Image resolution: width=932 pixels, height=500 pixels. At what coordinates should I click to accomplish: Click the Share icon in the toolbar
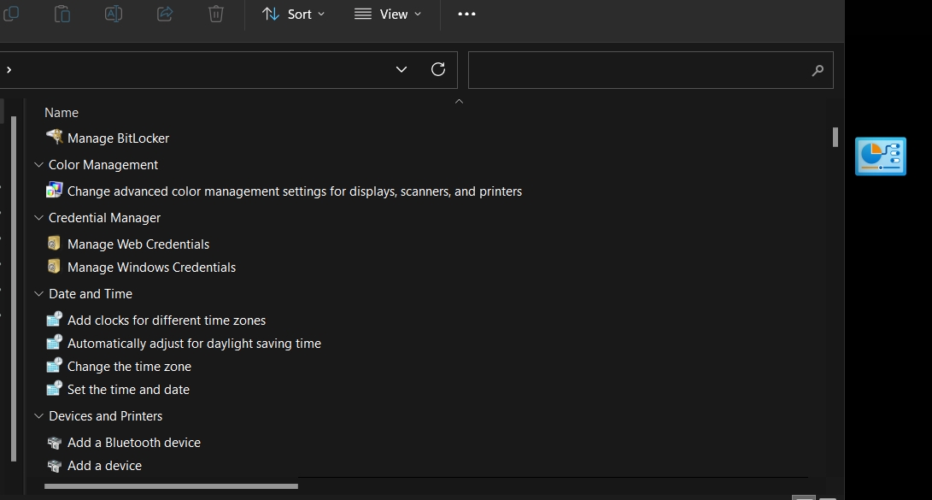coord(164,14)
